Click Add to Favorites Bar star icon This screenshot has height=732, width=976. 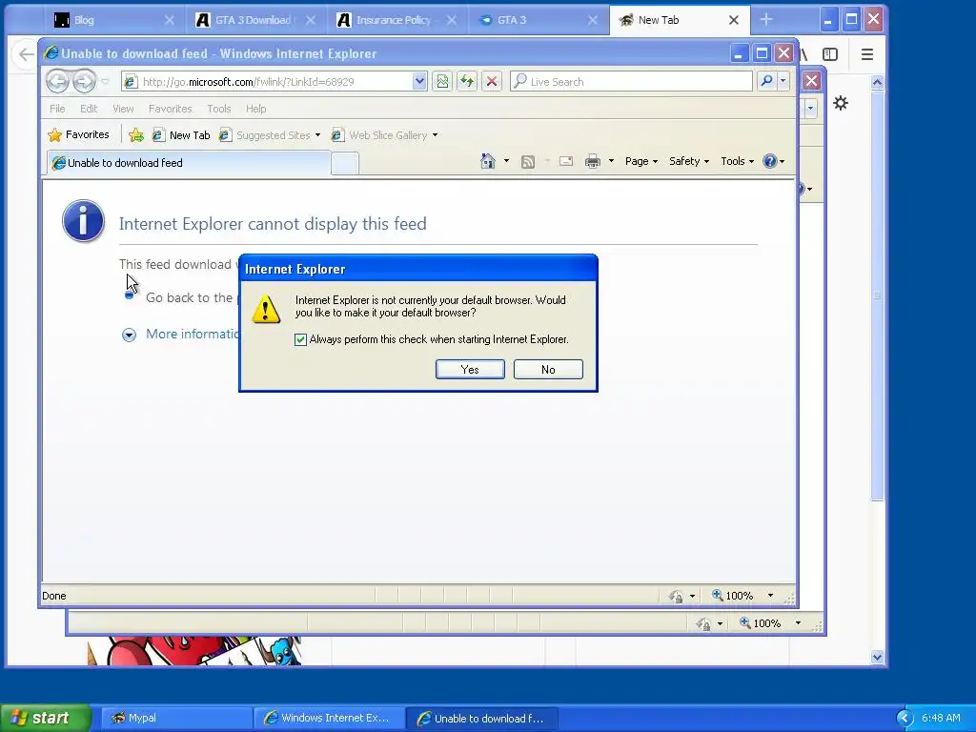pos(136,135)
